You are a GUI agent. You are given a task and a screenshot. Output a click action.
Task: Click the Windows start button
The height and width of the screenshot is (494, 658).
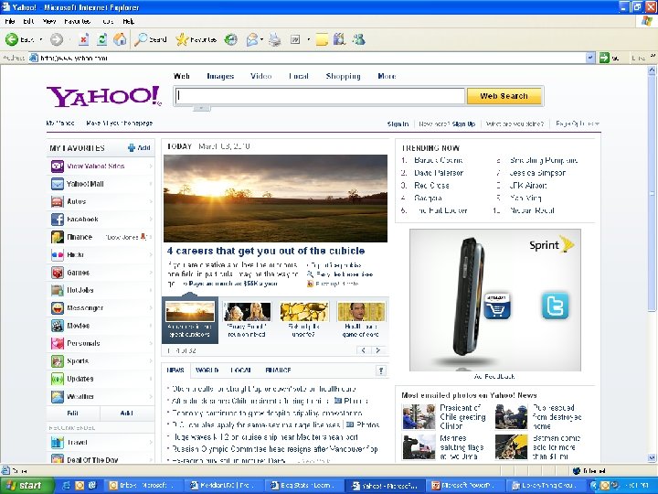coord(27,486)
